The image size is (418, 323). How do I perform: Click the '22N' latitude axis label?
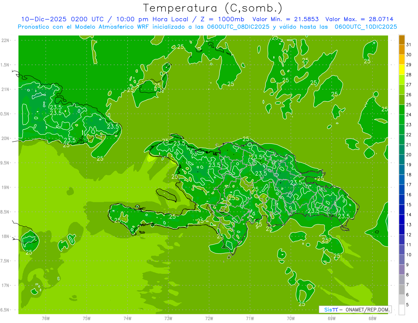click(6, 40)
